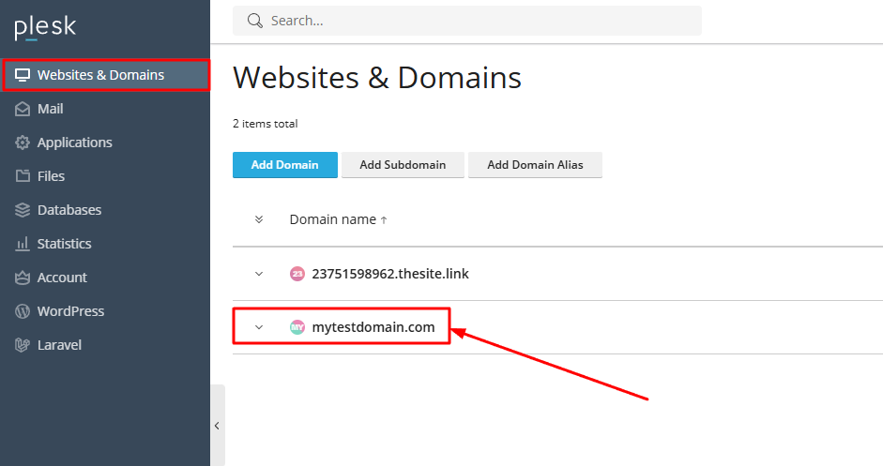
Task: Click the Applications gear icon
Action: [23, 143]
